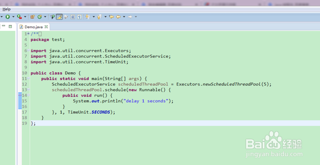Click line number 19 in the gutter
Image resolution: width=320 pixels, height=165 pixels.
click(x=25, y=123)
